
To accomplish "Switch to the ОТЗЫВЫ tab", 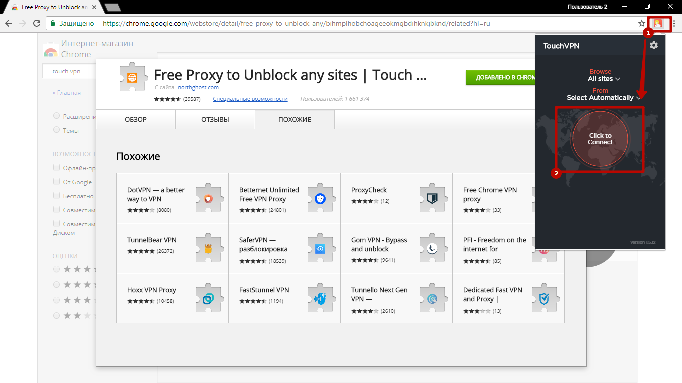I will [215, 119].
